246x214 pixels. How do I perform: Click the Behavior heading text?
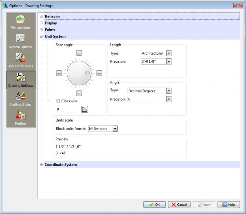click(x=53, y=16)
